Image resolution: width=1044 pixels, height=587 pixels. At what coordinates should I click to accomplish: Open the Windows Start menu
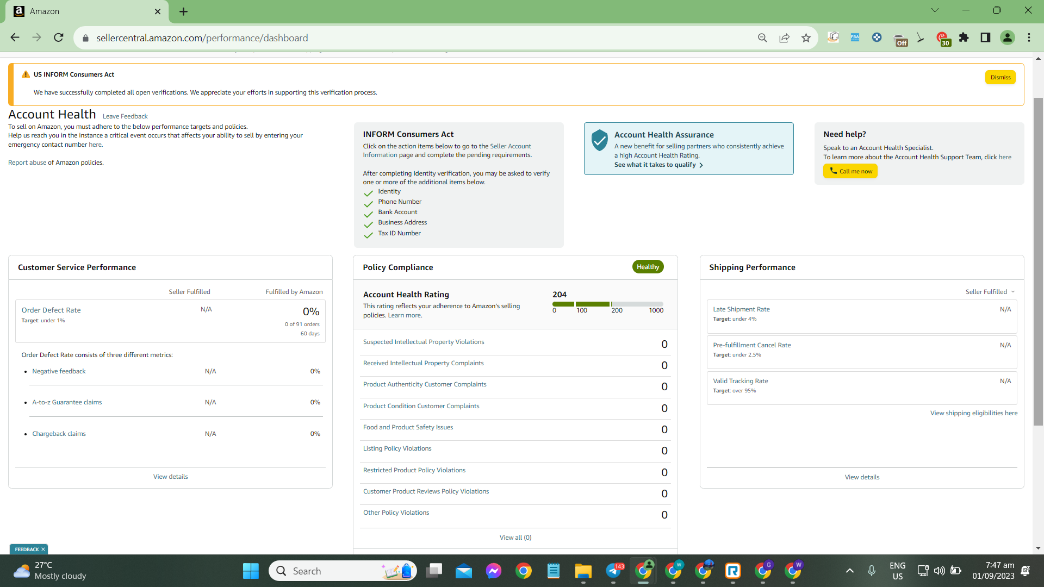point(251,571)
